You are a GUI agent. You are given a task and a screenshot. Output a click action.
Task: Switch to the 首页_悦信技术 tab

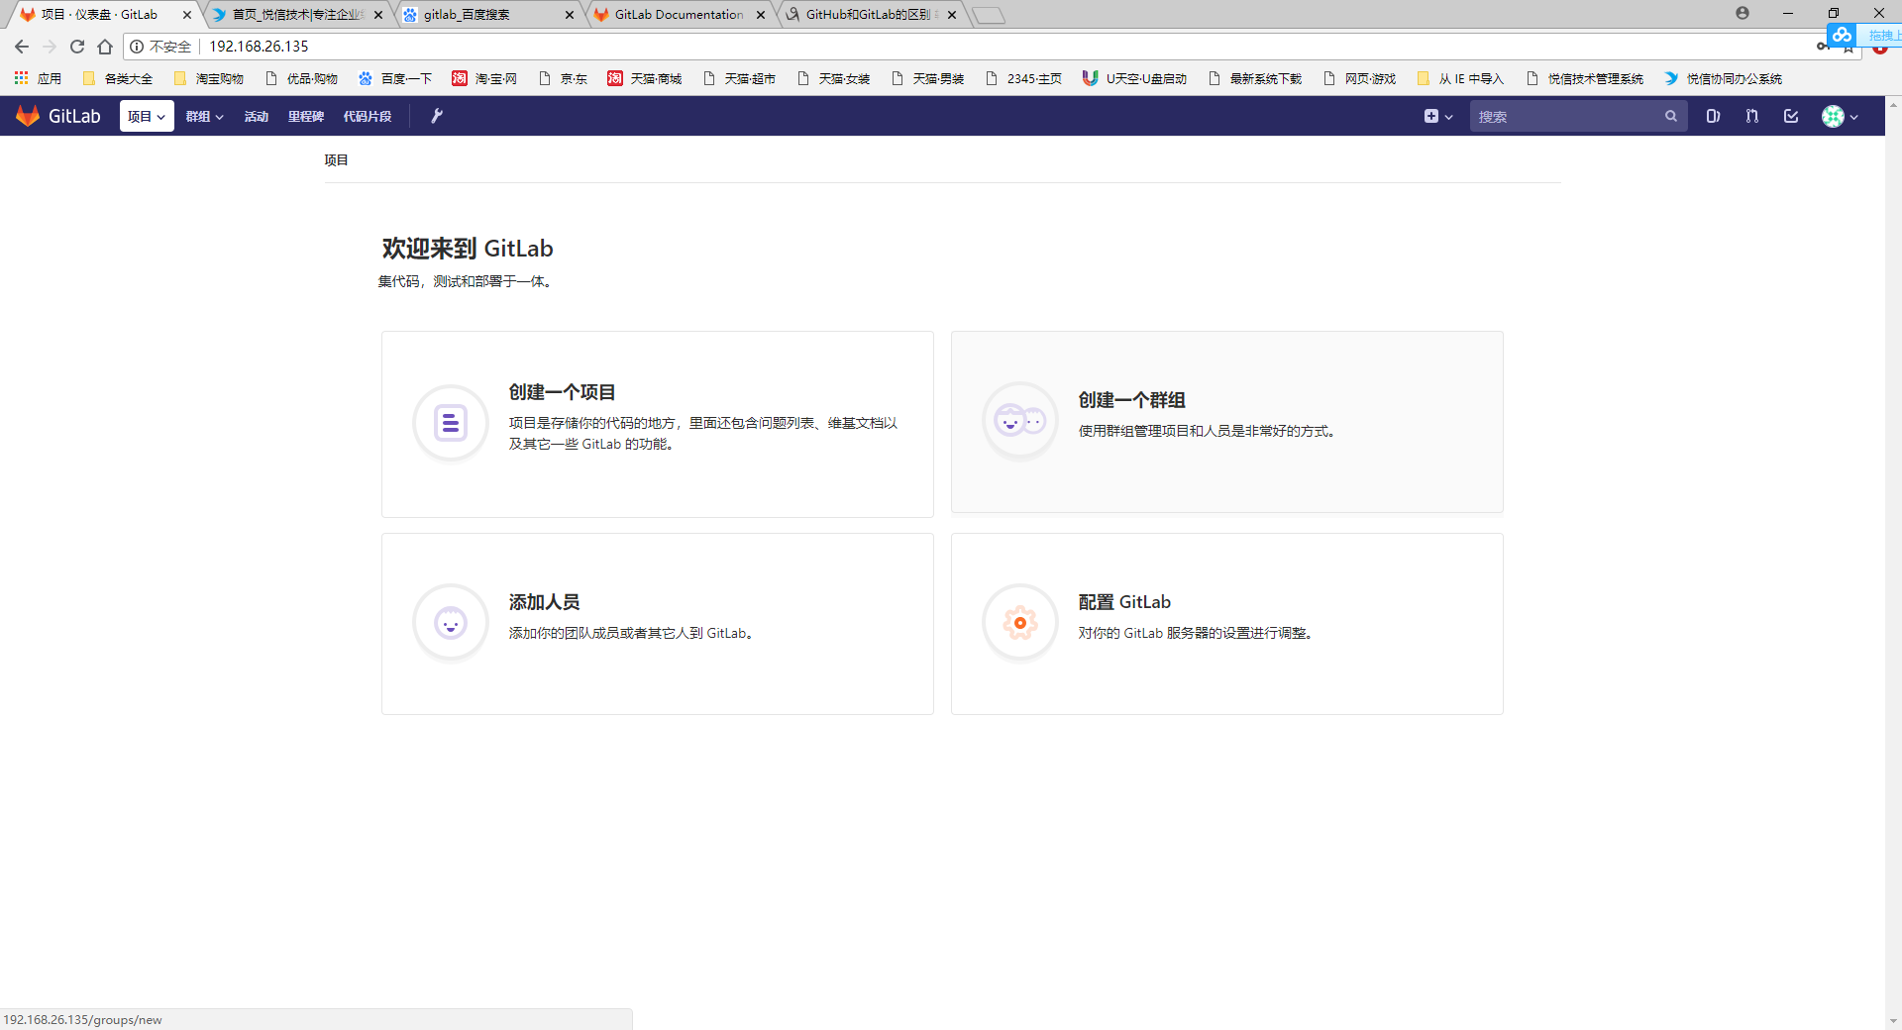296,14
